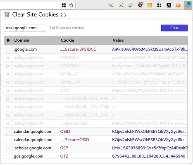Click the GMAIL_AT cookie name

[69, 74]
